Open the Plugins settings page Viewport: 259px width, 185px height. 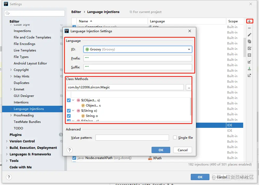click(16, 135)
